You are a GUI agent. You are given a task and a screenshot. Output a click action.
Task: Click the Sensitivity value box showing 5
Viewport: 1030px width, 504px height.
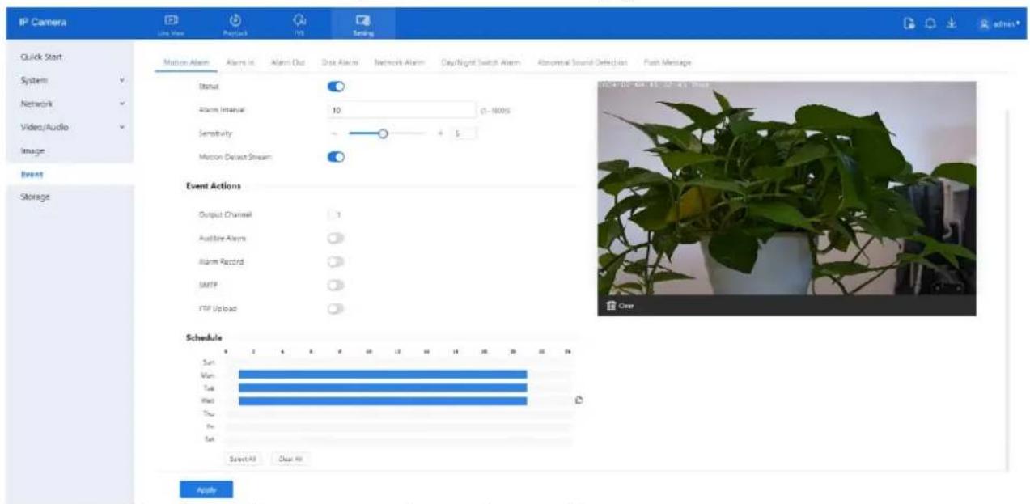[464, 133]
